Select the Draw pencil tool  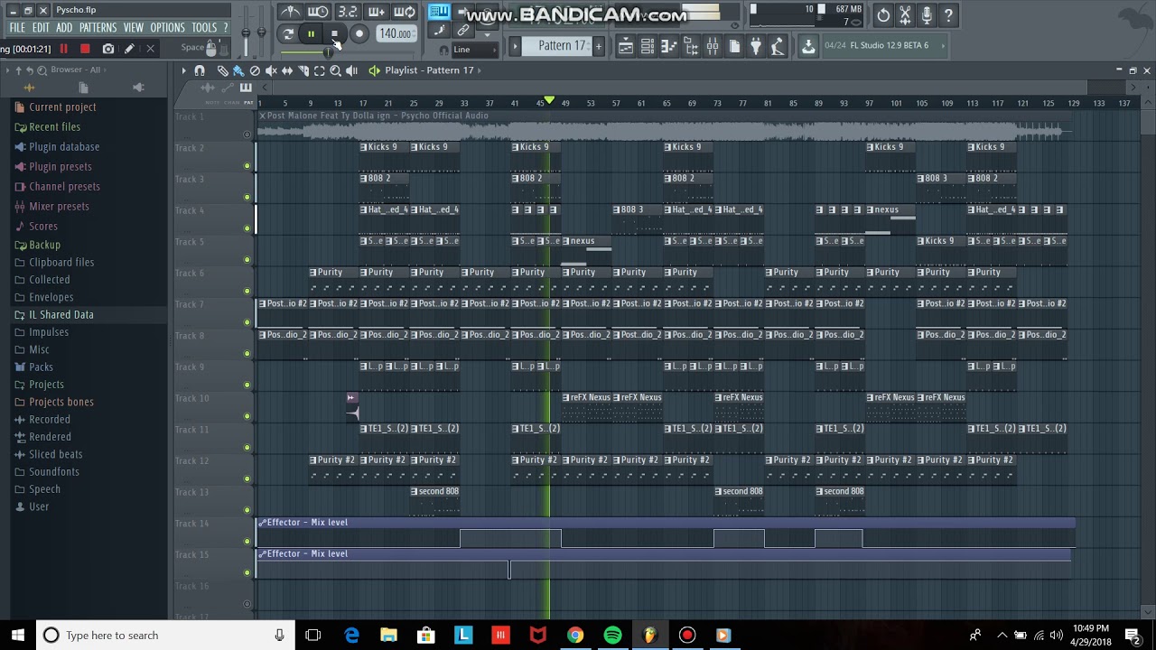[x=223, y=70]
